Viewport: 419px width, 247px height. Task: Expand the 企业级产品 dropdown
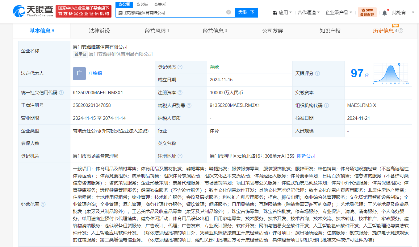tap(351, 13)
